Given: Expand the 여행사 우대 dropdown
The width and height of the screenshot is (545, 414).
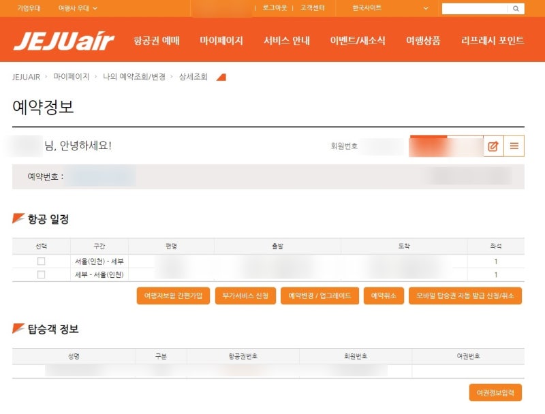Looking at the screenshot, I should coord(78,8).
